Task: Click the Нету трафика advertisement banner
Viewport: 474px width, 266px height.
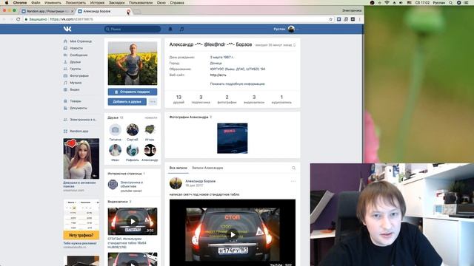Action: point(81,219)
